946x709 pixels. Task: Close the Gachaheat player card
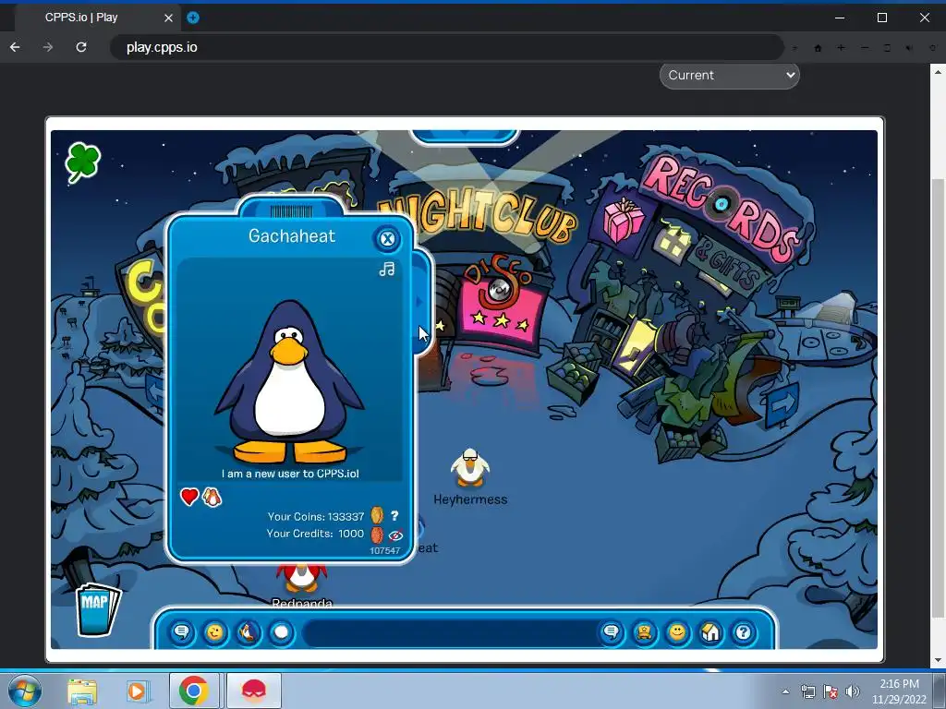pyautogui.click(x=387, y=239)
